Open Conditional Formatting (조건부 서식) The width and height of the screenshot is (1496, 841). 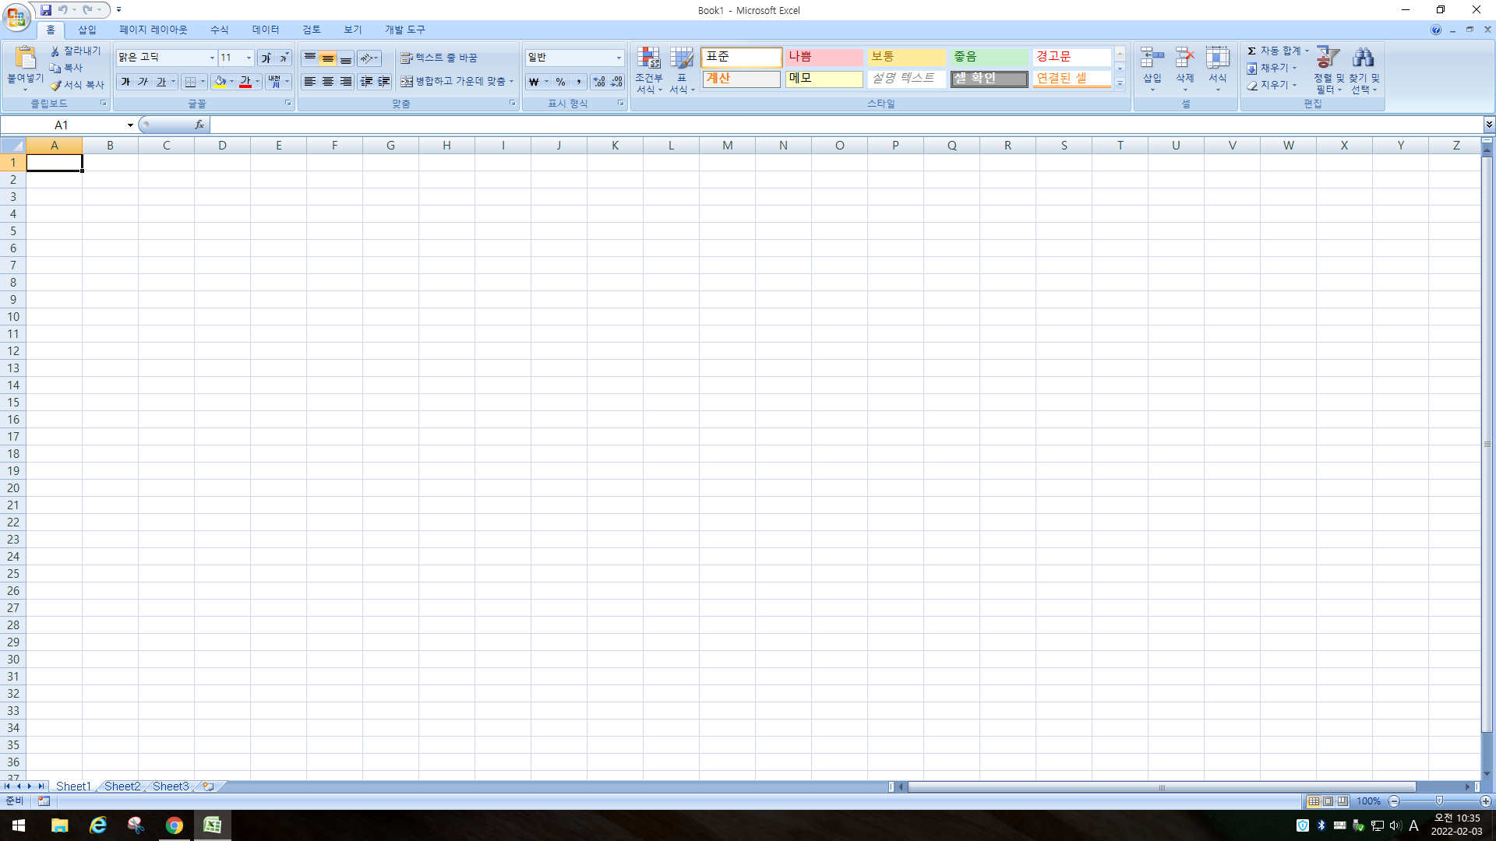point(648,59)
